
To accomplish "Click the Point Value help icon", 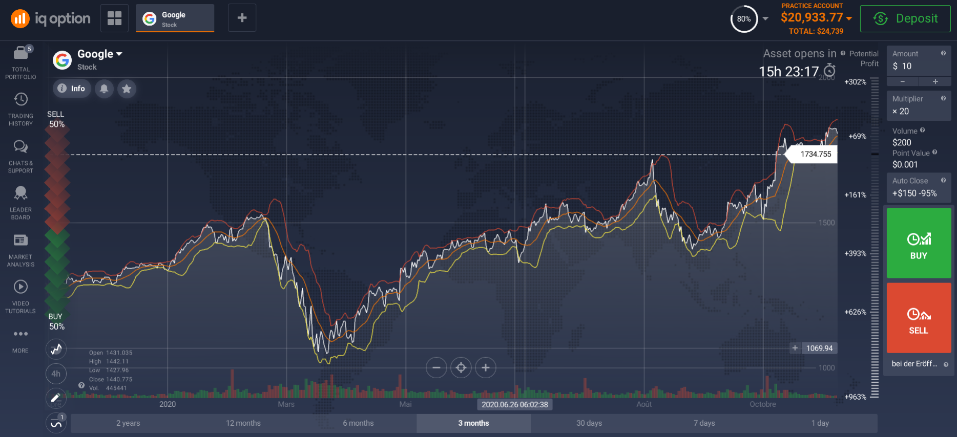I will pyautogui.click(x=934, y=152).
